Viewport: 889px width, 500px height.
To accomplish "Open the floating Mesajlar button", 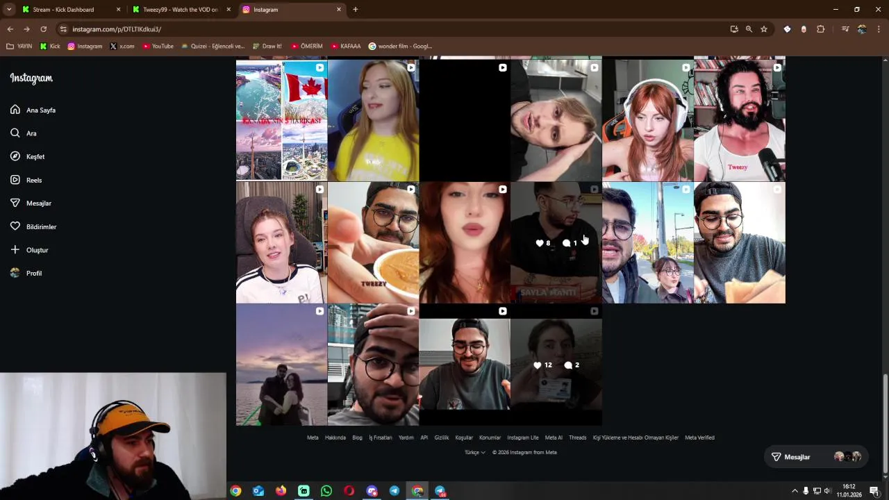I will 816,457.
